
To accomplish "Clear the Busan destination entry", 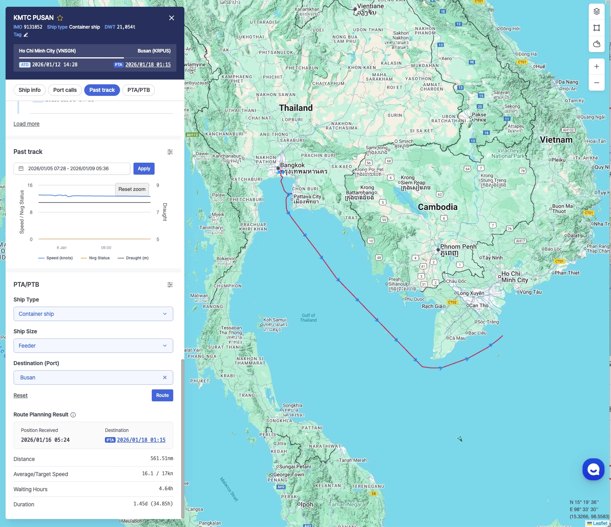I will [165, 377].
